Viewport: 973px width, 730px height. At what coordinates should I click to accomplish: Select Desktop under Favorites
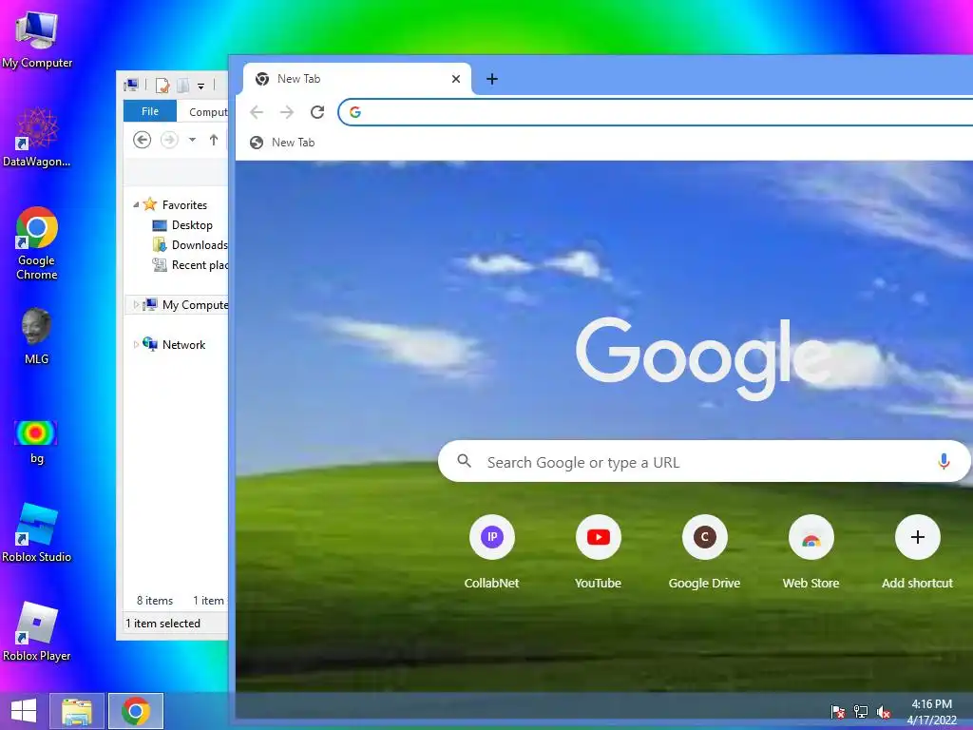coord(182,224)
